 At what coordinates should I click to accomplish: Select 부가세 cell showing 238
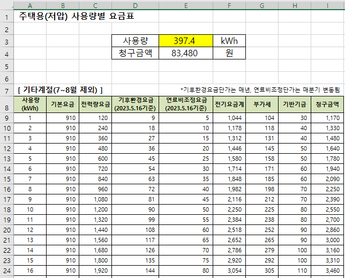pos(262,220)
